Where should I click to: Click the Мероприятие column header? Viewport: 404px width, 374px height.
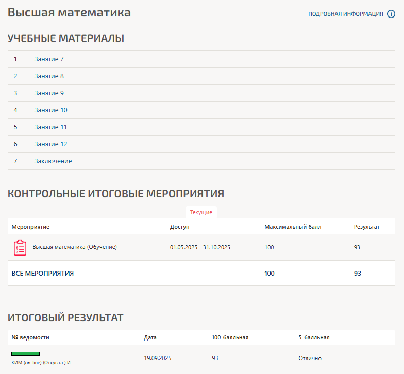coord(30,227)
